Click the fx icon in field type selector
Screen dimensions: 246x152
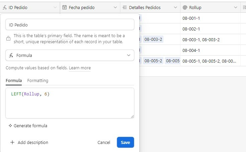pyautogui.click(x=11, y=55)
